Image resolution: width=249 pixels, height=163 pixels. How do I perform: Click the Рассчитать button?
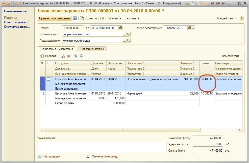click(x=132, y=18)
